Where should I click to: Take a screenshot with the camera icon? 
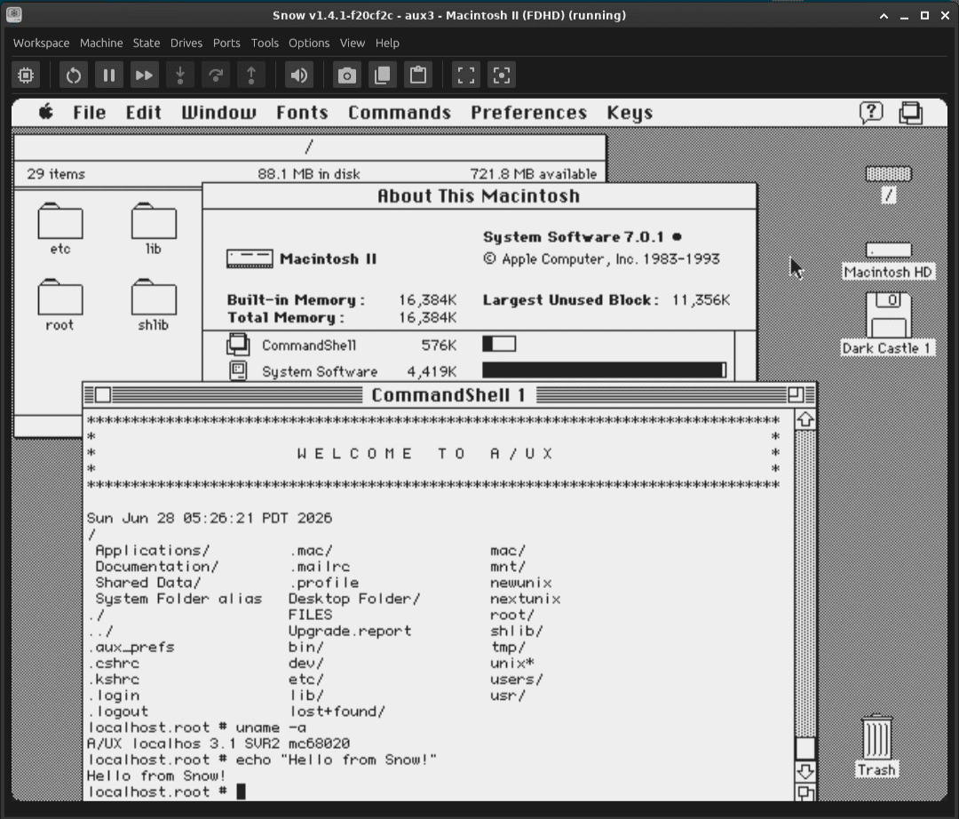click(x=347, y=76)
